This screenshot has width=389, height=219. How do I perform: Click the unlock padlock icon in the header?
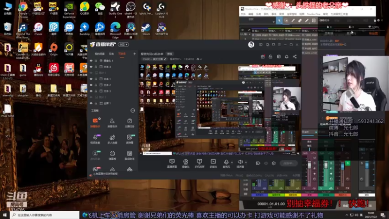point(270,57)
